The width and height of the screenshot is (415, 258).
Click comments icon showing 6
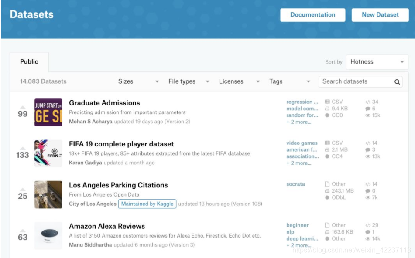click(368, 109)
